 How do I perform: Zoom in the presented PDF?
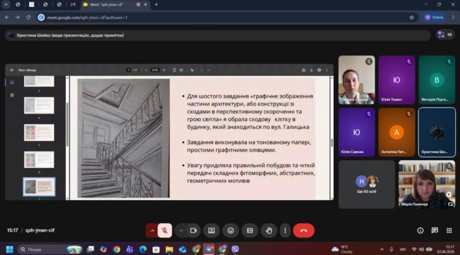(164, 70)
